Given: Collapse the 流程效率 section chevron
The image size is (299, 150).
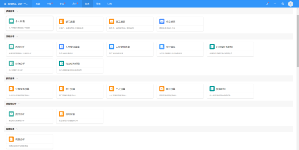Looking at the screenshot, I should [x=17, y=37].
